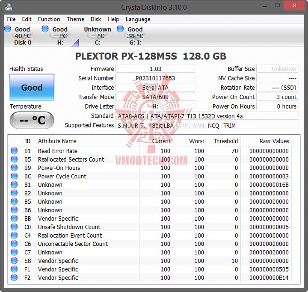Image resolution: width=308 pixels, height=292 pixels.
Task: Click the CrystalDiskInfo app icon in title bar
Action: (x=9, y=7)
